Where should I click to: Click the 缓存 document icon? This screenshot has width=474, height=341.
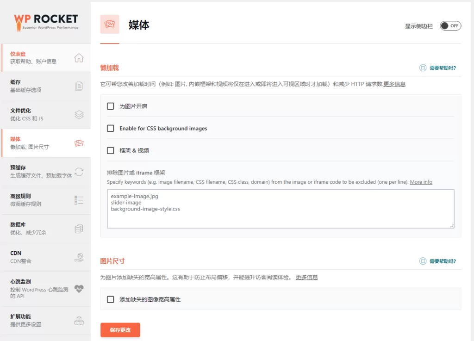tap(80, 85)
